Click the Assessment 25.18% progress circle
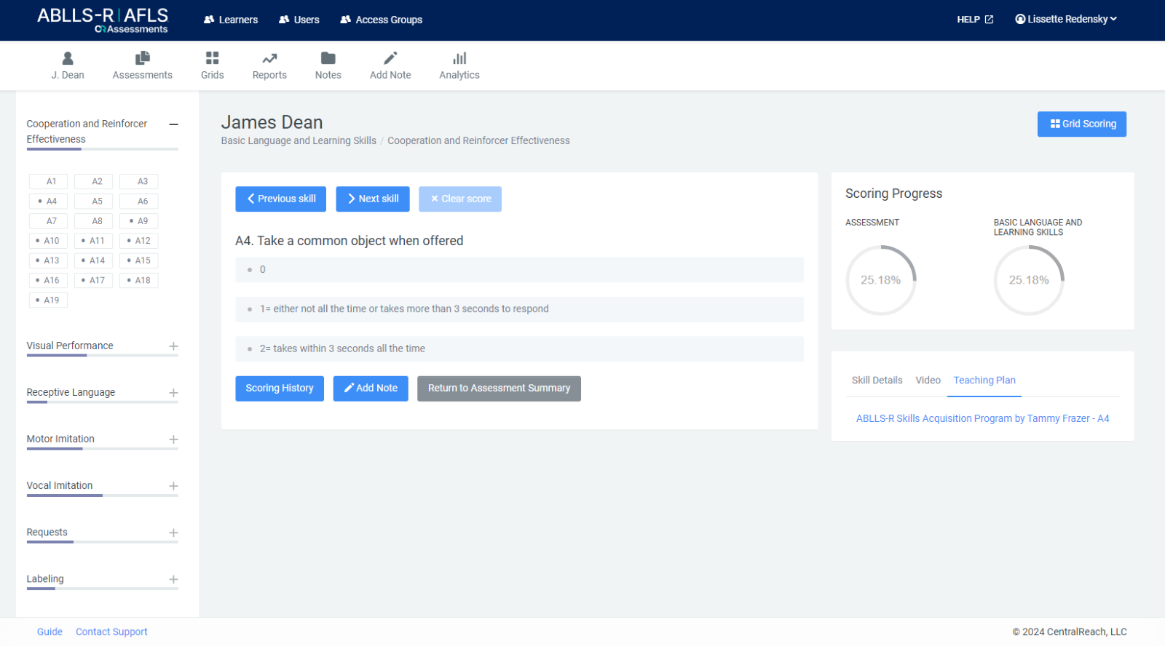The height and width of the screenshot is (646, 1165). click(x=880, y=280)
